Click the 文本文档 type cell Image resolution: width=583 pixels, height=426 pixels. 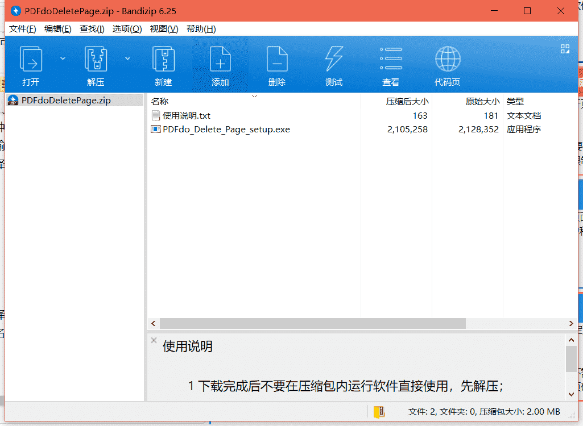click(523, 115)
